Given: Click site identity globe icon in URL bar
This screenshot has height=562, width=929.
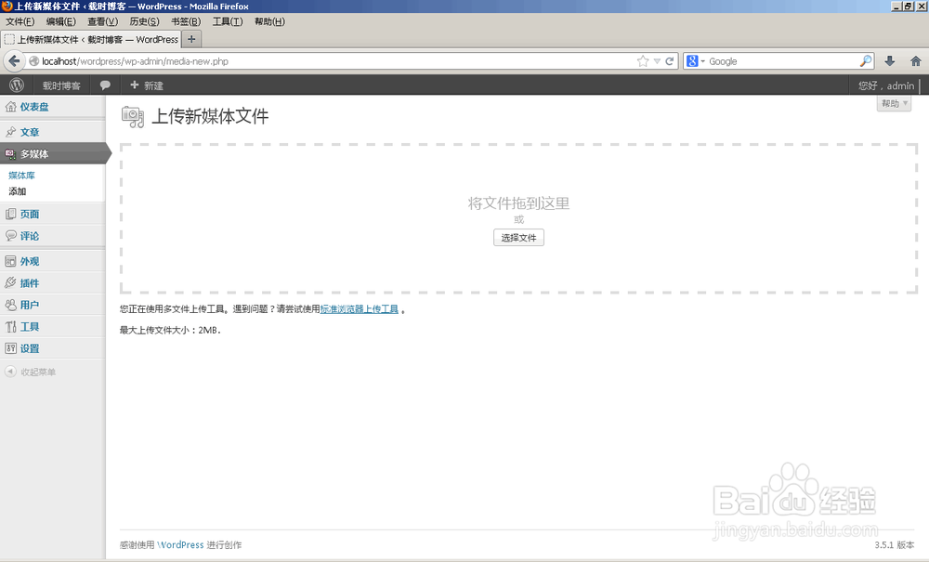Looking at the screenshot, I should point(34,61).
